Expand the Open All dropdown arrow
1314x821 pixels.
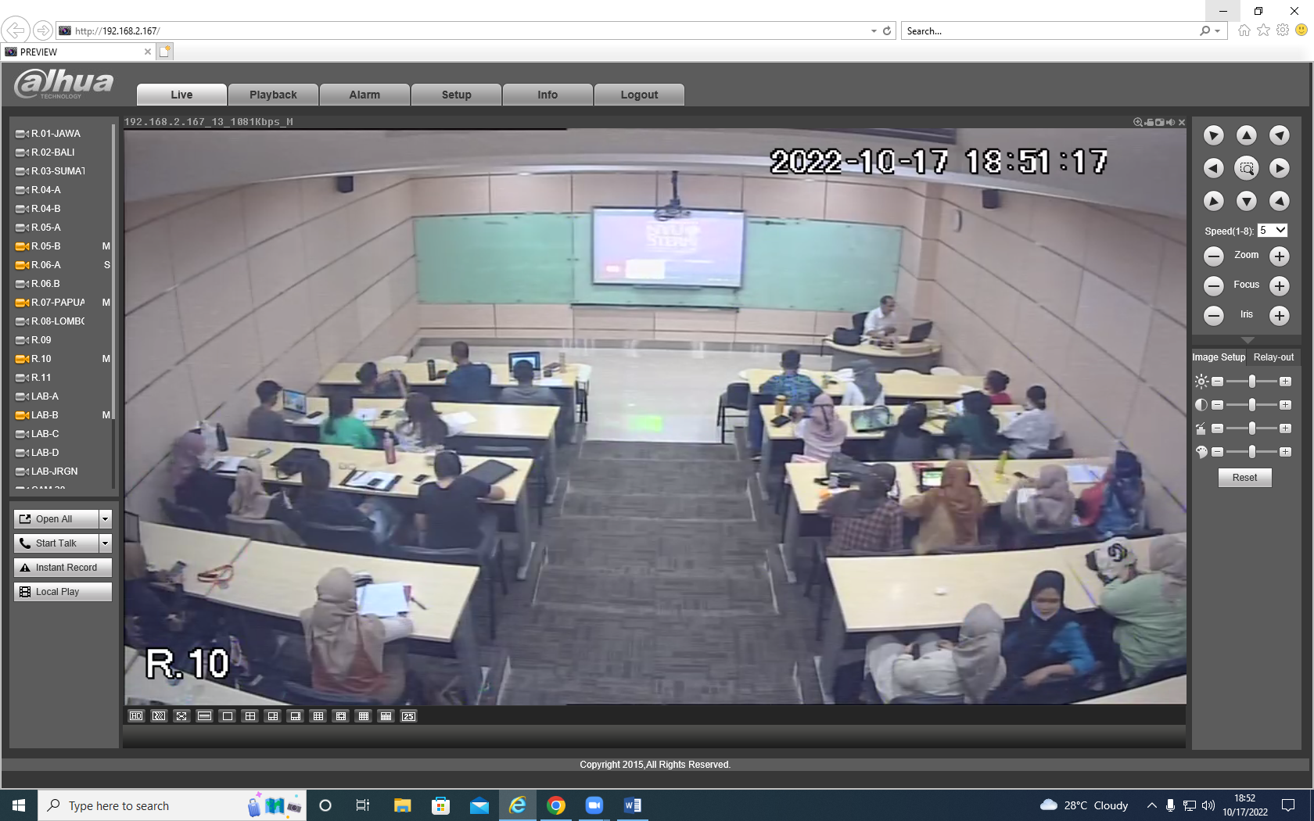106,519
